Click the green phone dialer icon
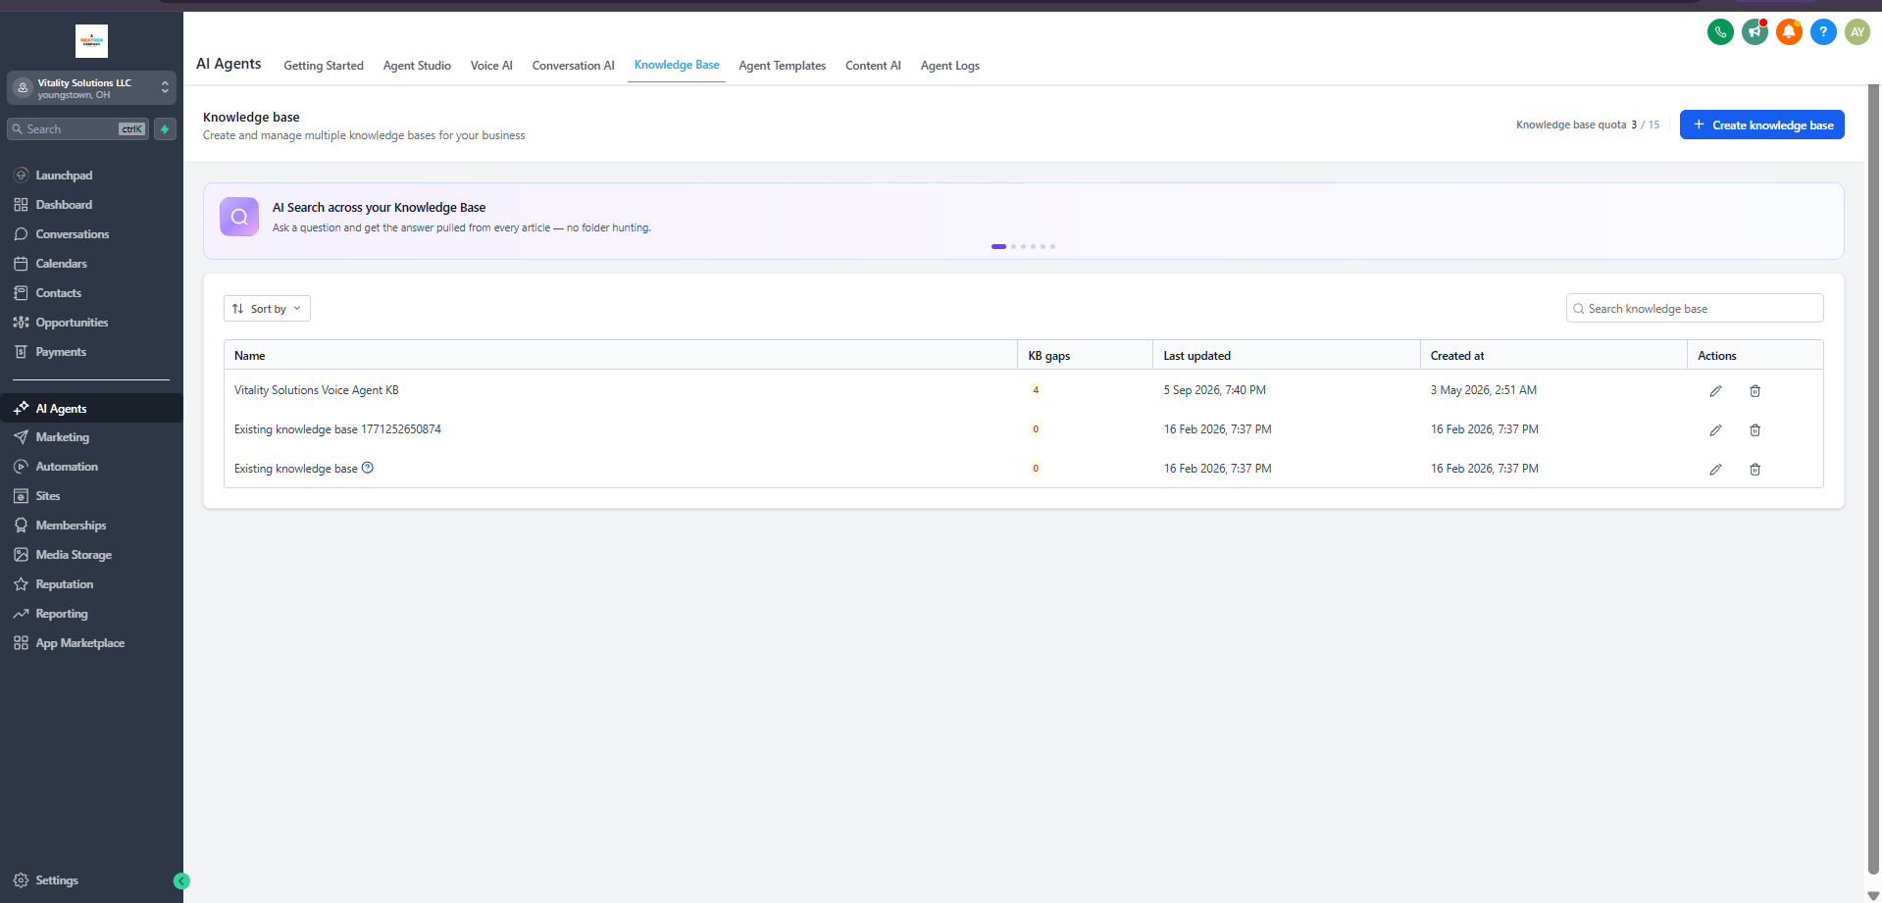The image size is (1882, 903). pos(1720,32)
